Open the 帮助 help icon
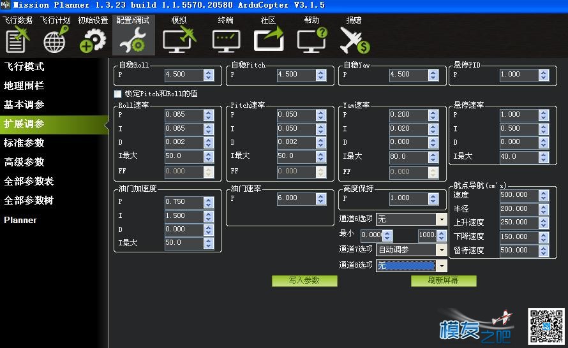Viewport: 568px width, 348px height. click(x=312, y=40)
